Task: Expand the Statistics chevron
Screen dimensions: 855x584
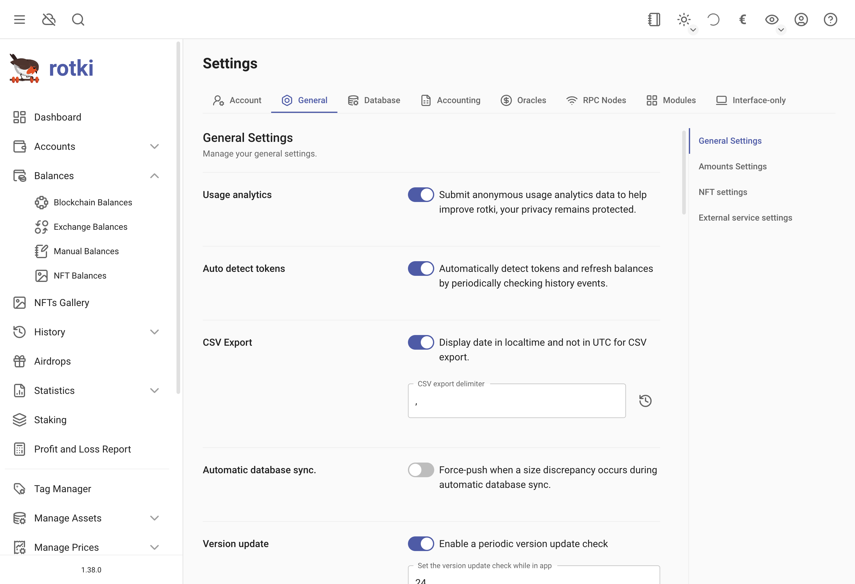Action: tap(155, 391)
